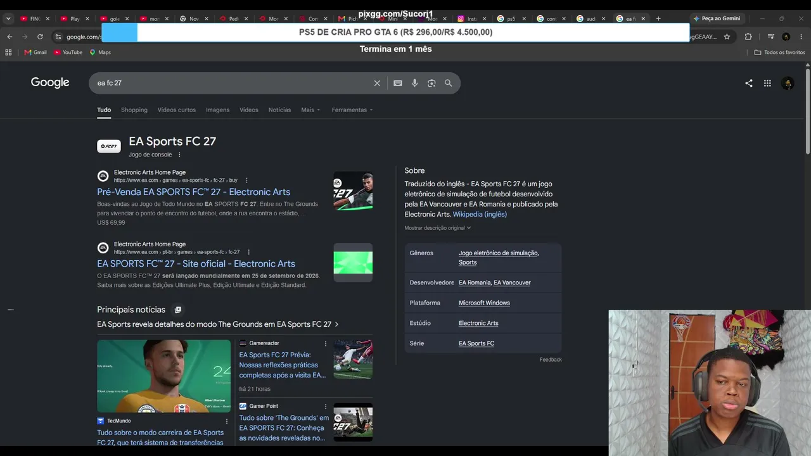
Task: Expand Mostrar descrição original
Action: click(x=438, y=228)
